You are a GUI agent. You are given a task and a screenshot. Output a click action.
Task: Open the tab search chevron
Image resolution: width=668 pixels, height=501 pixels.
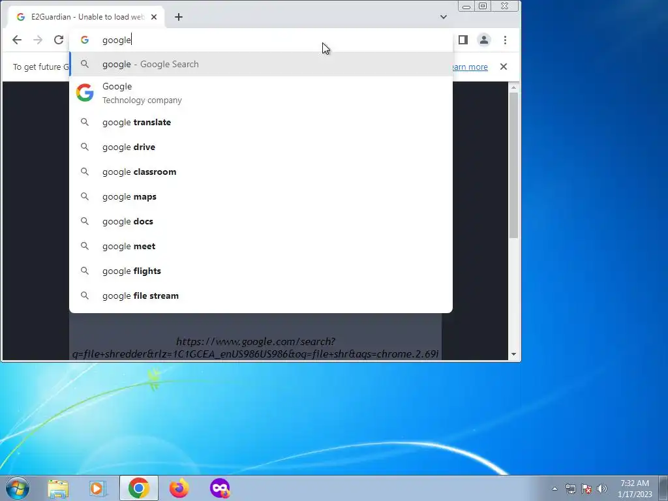click(444, 17)
